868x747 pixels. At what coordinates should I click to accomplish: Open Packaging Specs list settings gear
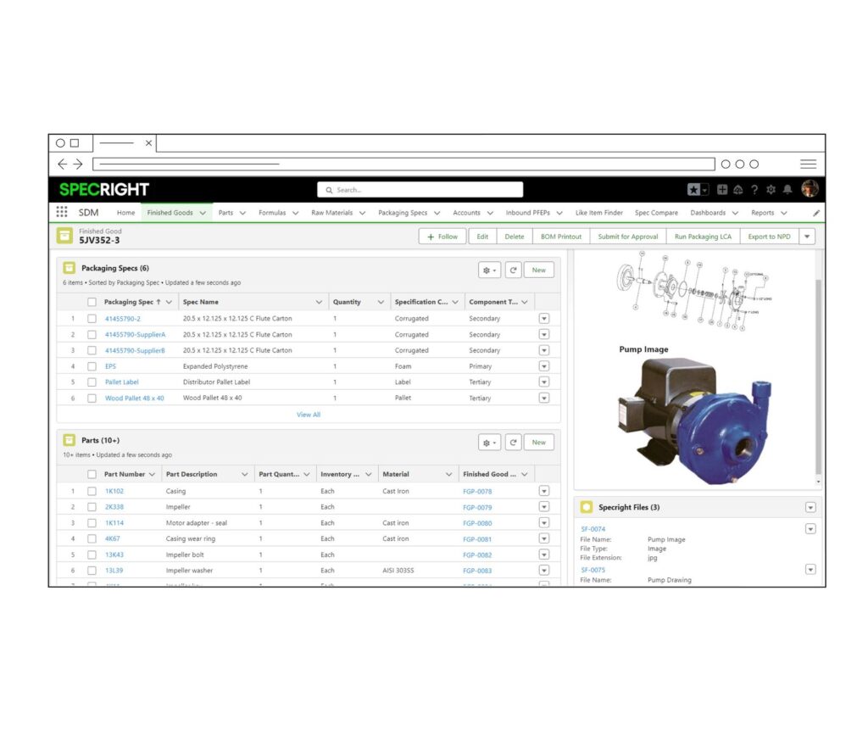click(489, 270)
